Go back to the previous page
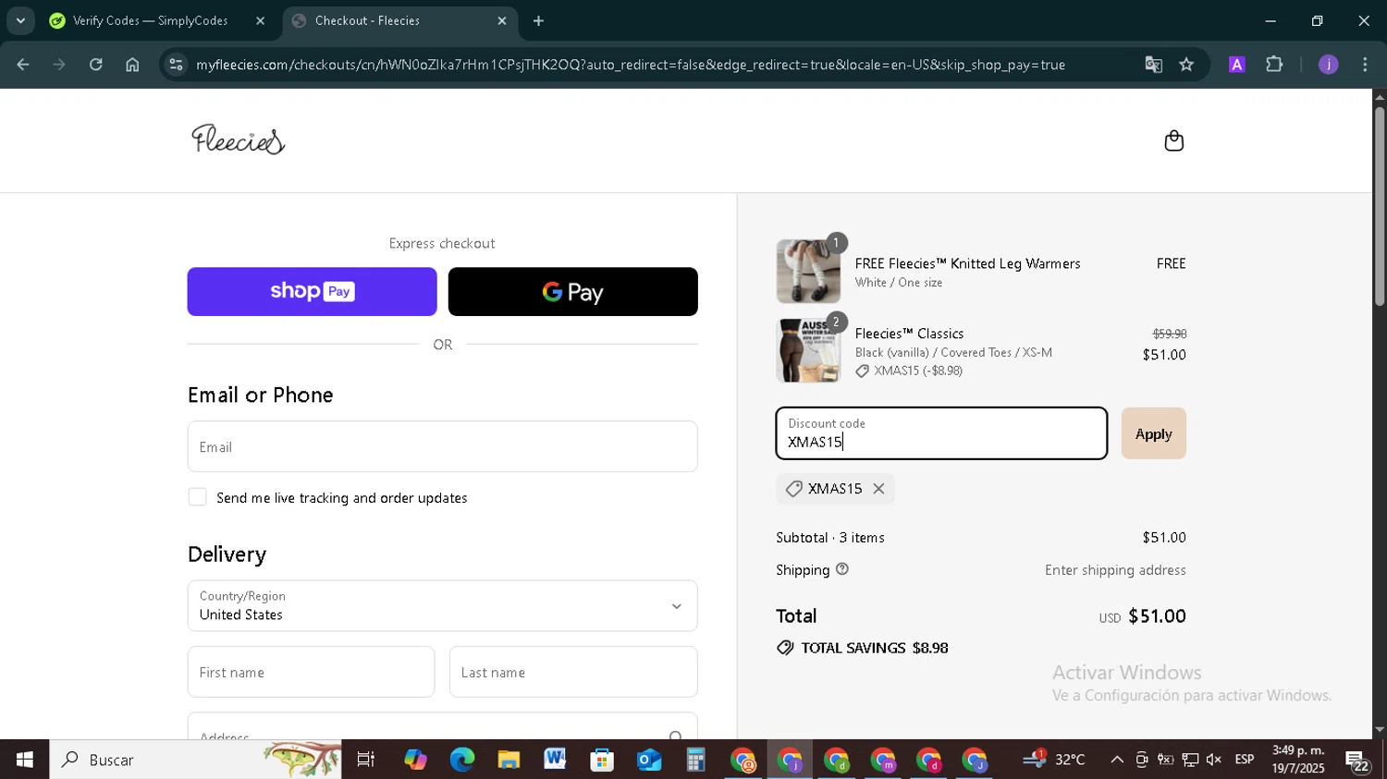 (23, 65)
